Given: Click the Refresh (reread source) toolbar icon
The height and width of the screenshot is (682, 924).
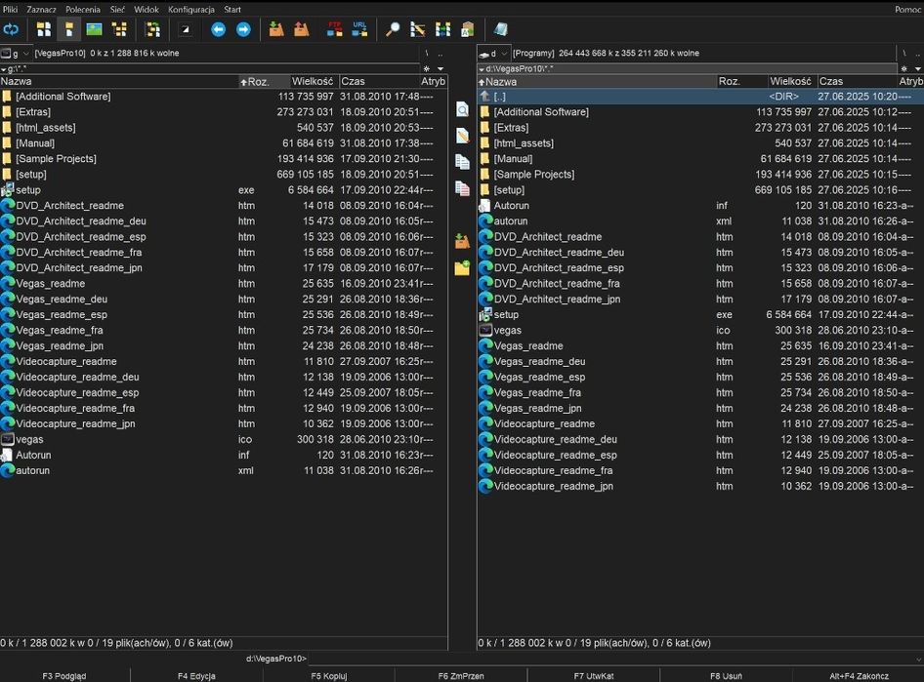Looking at the screenshot, I should 11,29.
